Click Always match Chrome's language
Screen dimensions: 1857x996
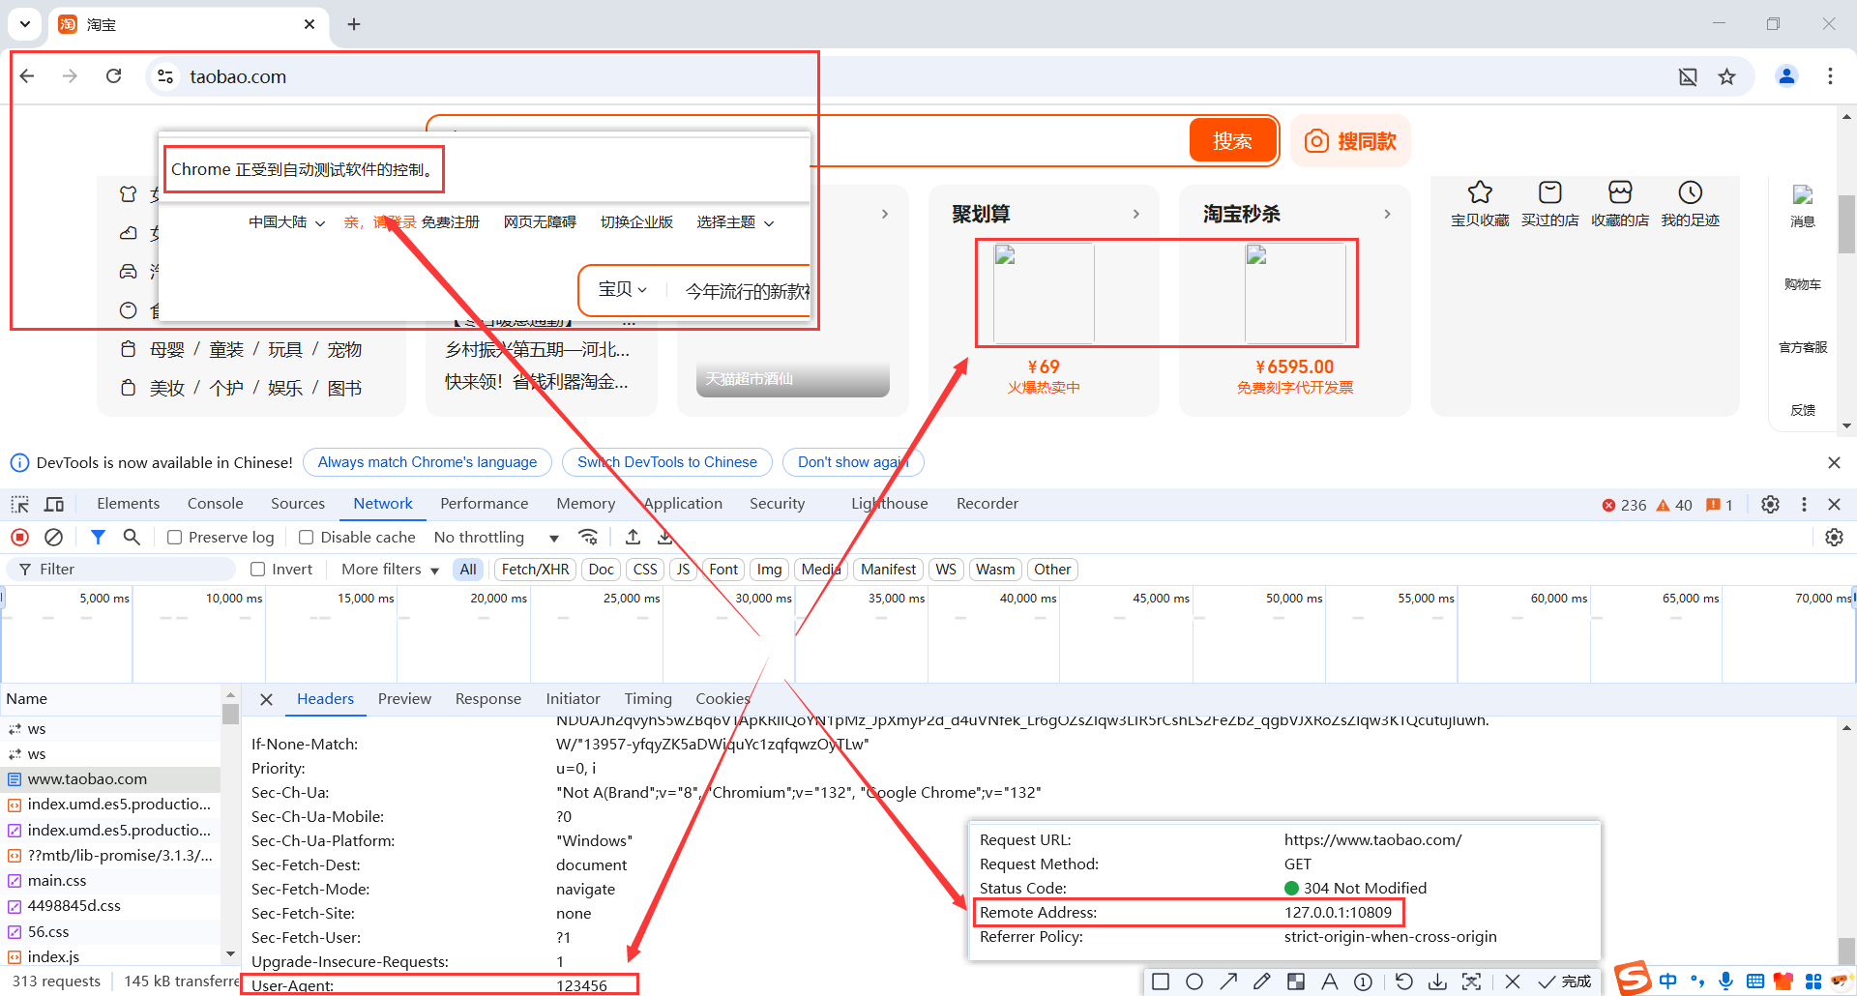(x=427, y=462)
